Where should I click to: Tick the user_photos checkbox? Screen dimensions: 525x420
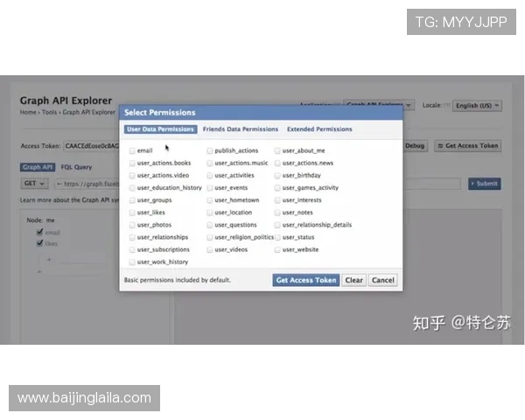point(132,225)
